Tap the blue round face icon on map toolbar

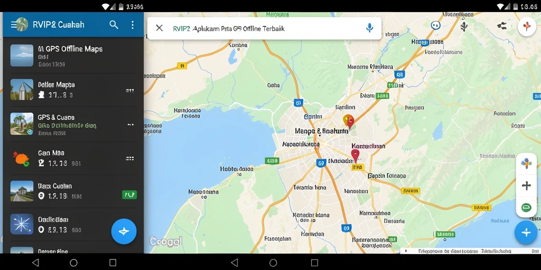(x=436, y=25)
